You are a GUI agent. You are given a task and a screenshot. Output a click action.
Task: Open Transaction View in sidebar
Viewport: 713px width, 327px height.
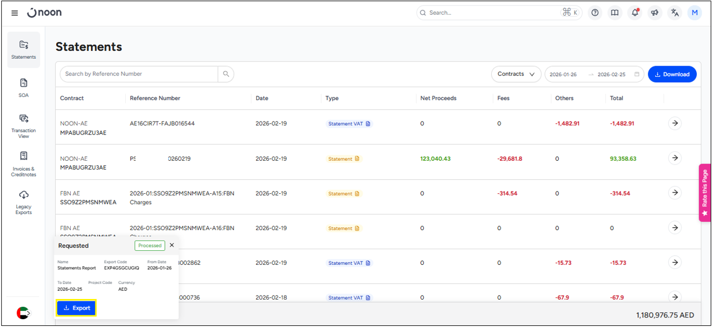(24, 125)
